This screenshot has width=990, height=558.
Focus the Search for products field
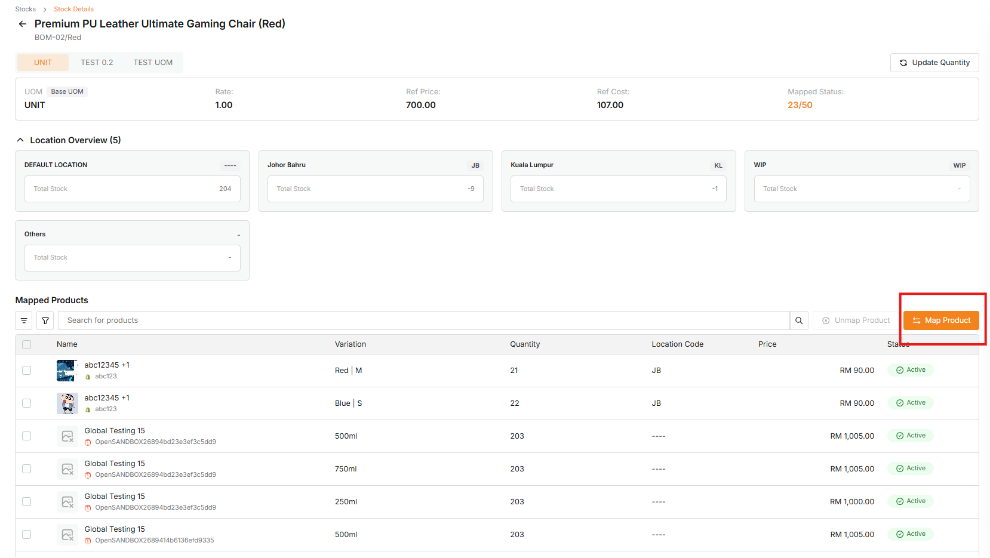coord(423,320)
